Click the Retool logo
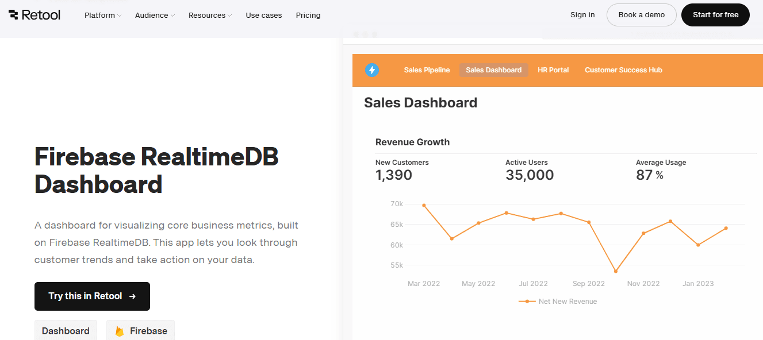Viewport: 763px width, 340px height. click(x=34, y=15)
